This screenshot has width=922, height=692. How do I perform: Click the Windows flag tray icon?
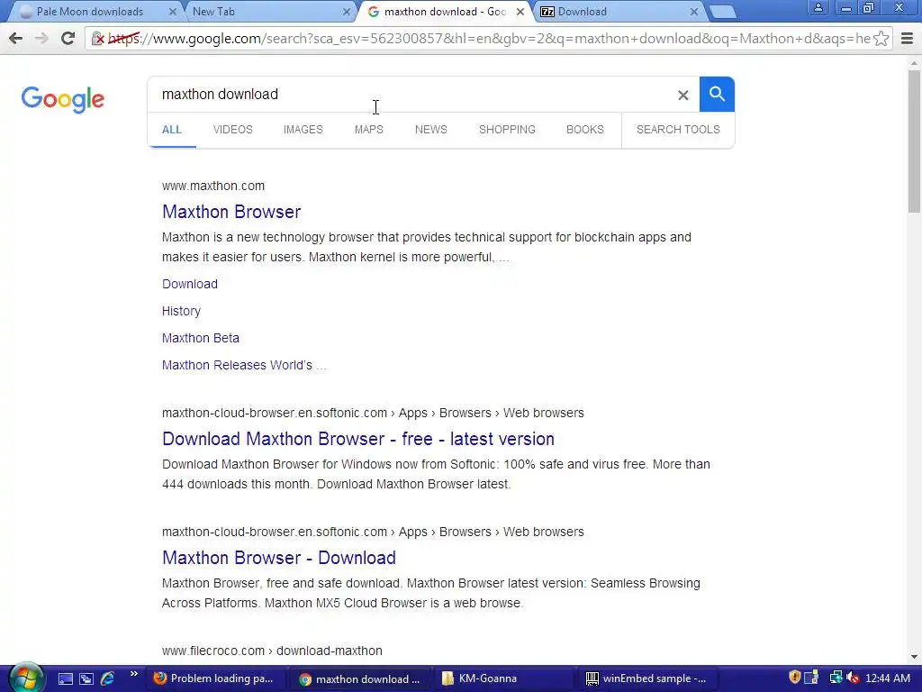coord(811,678)
